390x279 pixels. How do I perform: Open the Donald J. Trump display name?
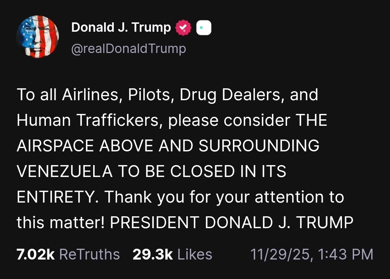click(x=121, y=27)
